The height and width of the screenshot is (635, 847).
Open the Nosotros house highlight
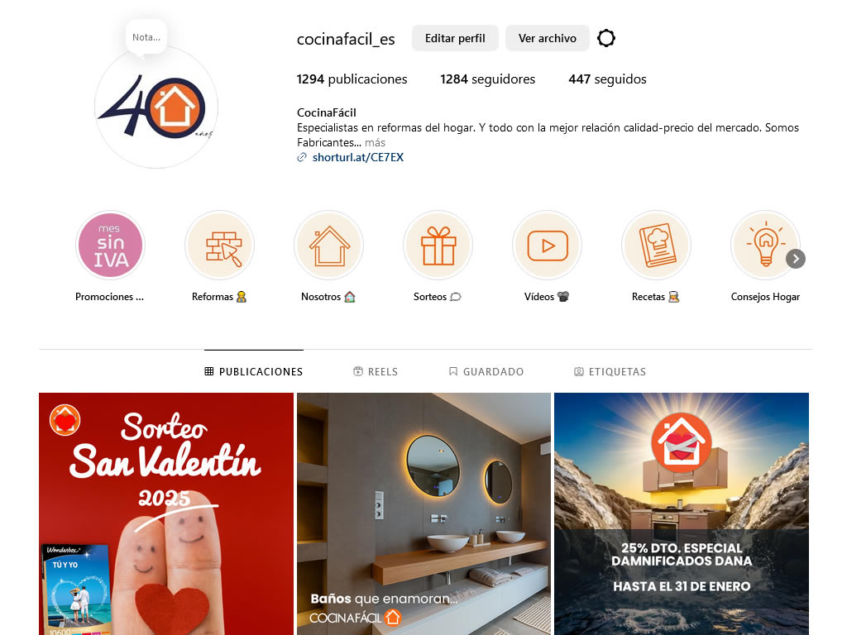click(x=329, y=245)
